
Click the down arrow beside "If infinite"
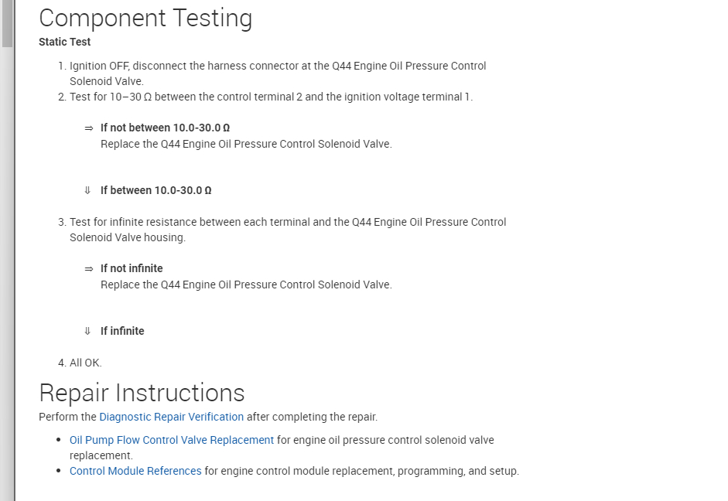88,331
